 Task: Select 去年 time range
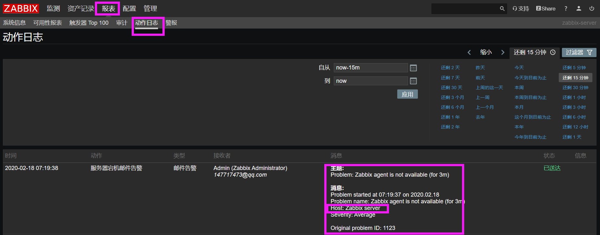tap(480, 117)
